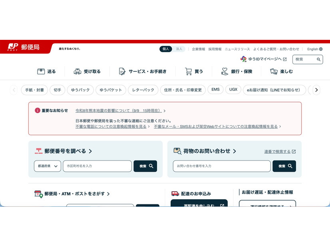Advance the shortcut carousel with right arrow
330x247 pixels.
tap(316, 90)
